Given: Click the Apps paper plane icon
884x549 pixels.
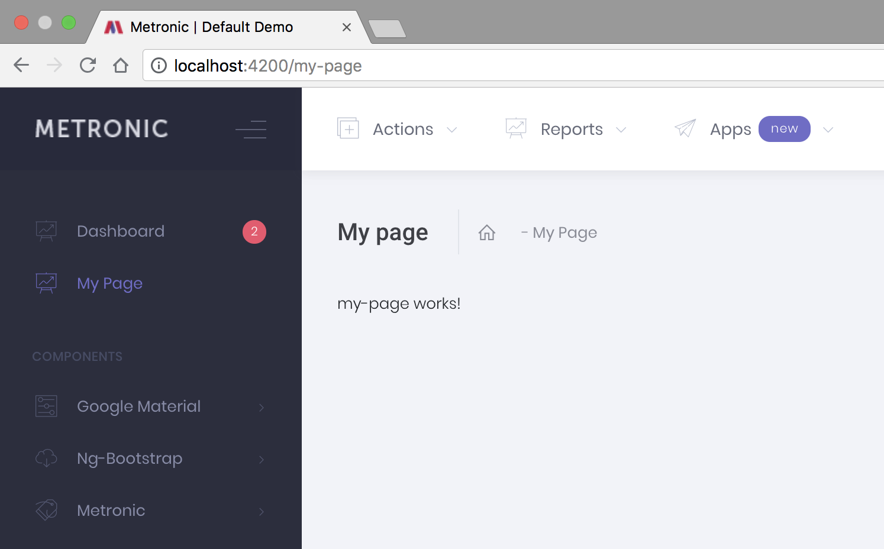Looking at the screenshot, I should [685, 128].
